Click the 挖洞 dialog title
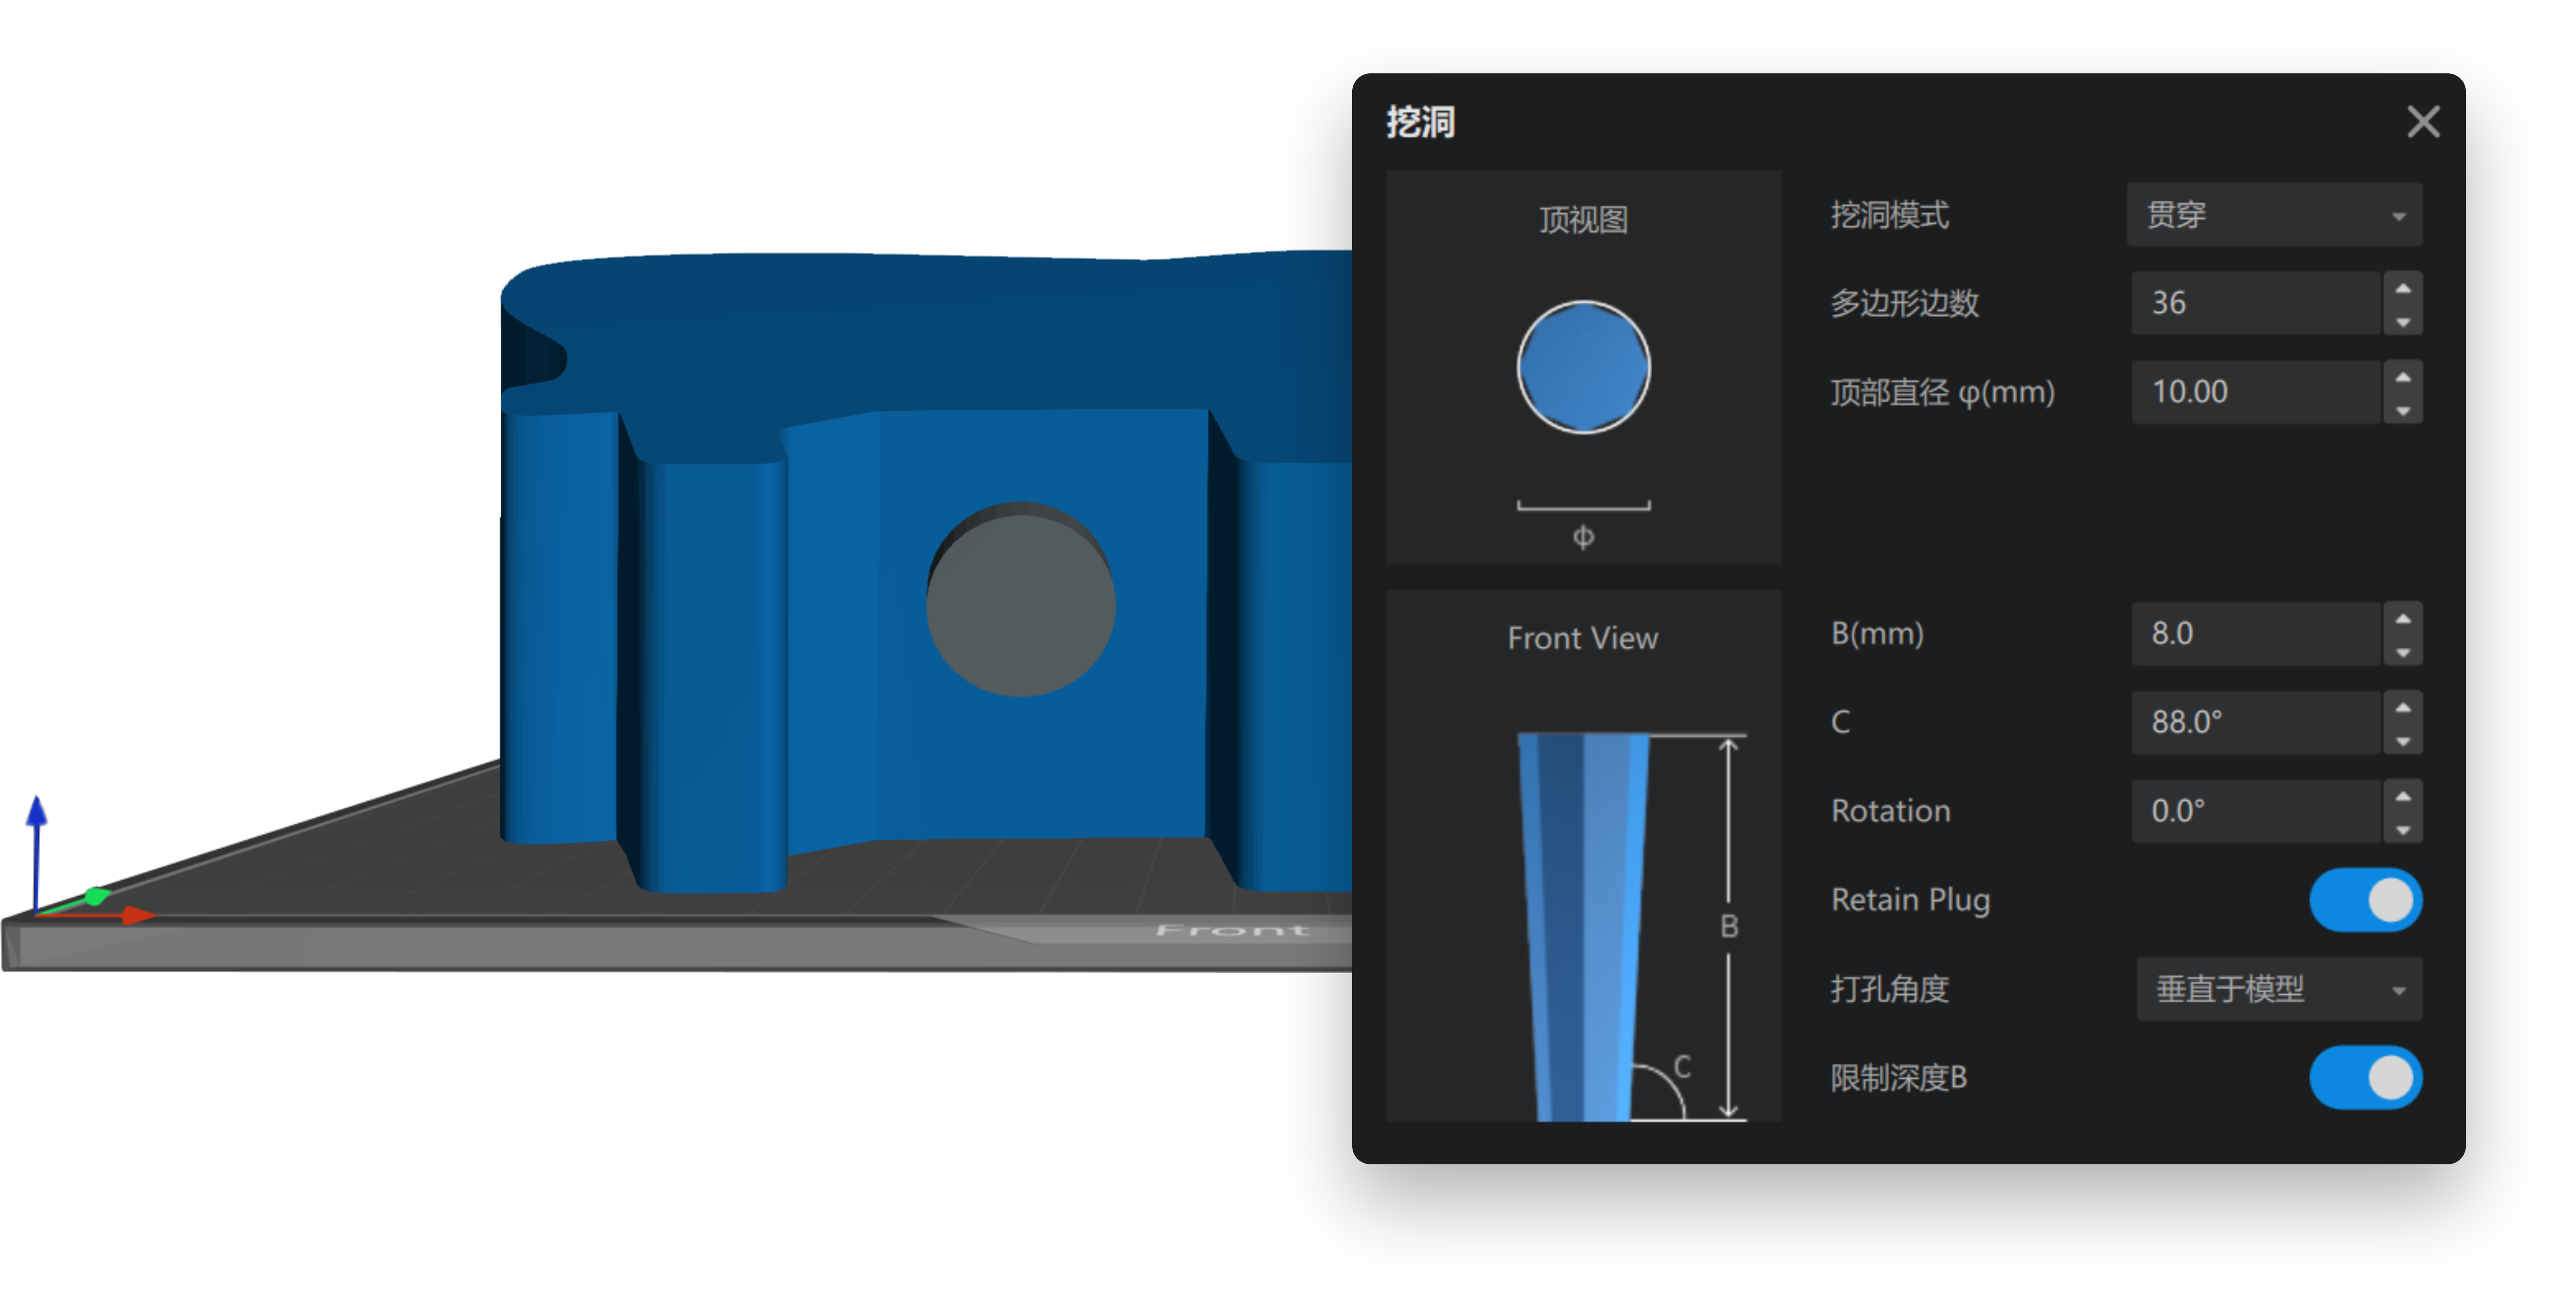Viewport: 2576px width, 1311px height. [x=1420, y=122]
